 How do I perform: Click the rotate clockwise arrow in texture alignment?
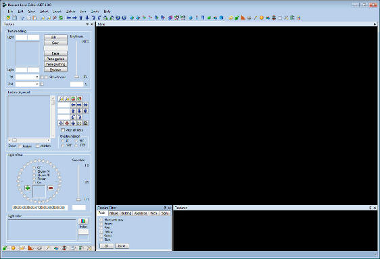click(79, 117)
